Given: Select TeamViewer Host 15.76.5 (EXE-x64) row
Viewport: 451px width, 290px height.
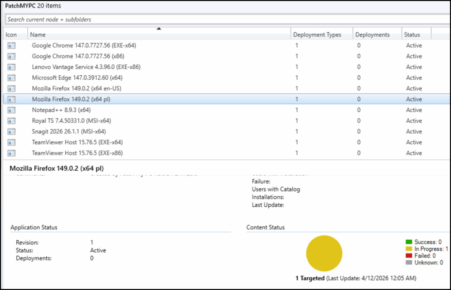Looking at the screenshot, I should [77, 142].
